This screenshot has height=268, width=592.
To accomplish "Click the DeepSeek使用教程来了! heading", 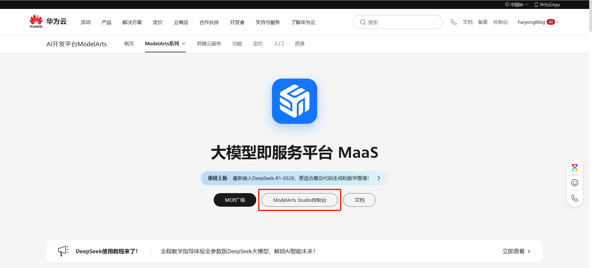I will [x=107, y=251].
